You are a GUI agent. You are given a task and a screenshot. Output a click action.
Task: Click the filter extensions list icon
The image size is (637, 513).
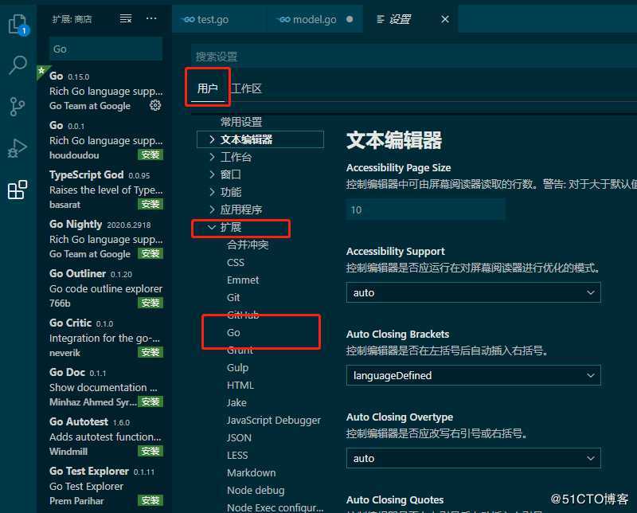click(x=126, y=18)
